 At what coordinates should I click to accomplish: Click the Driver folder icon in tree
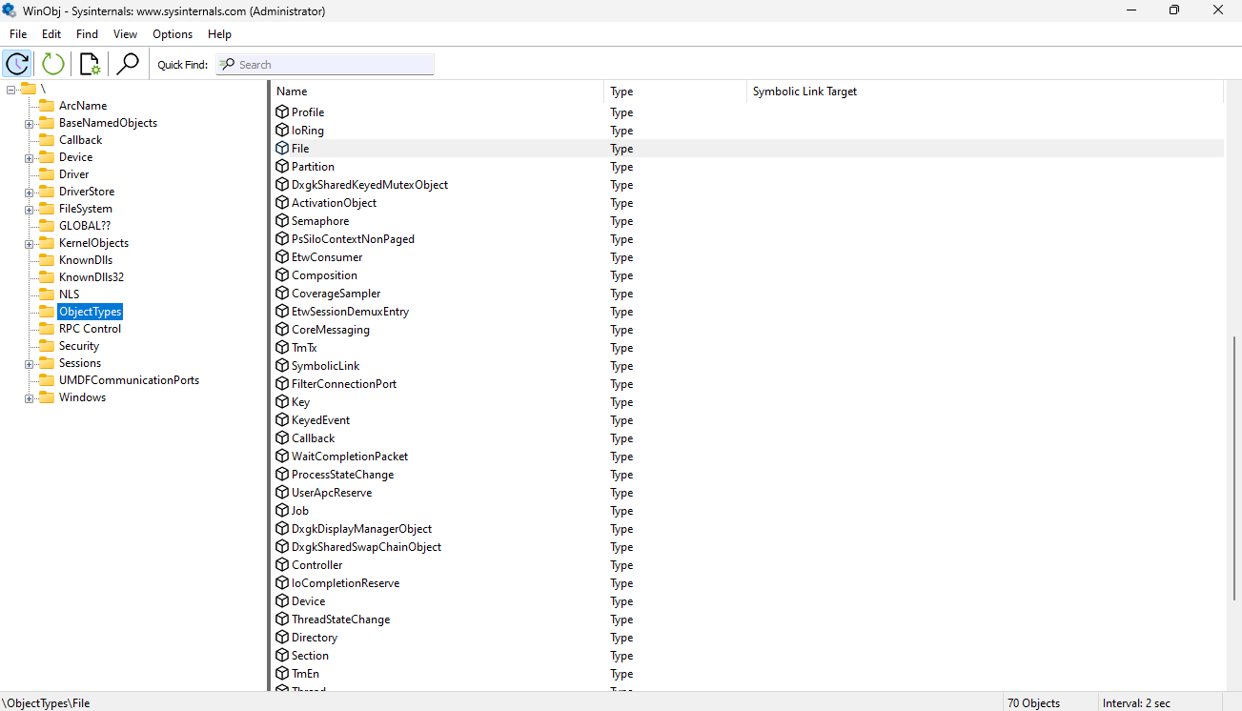pyautogui.click(x=47, y=174)
